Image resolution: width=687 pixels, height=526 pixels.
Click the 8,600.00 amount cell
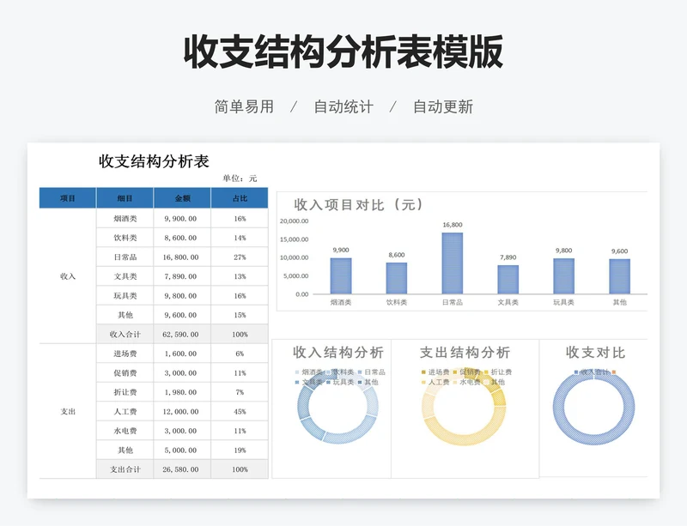tap(182, 238)
